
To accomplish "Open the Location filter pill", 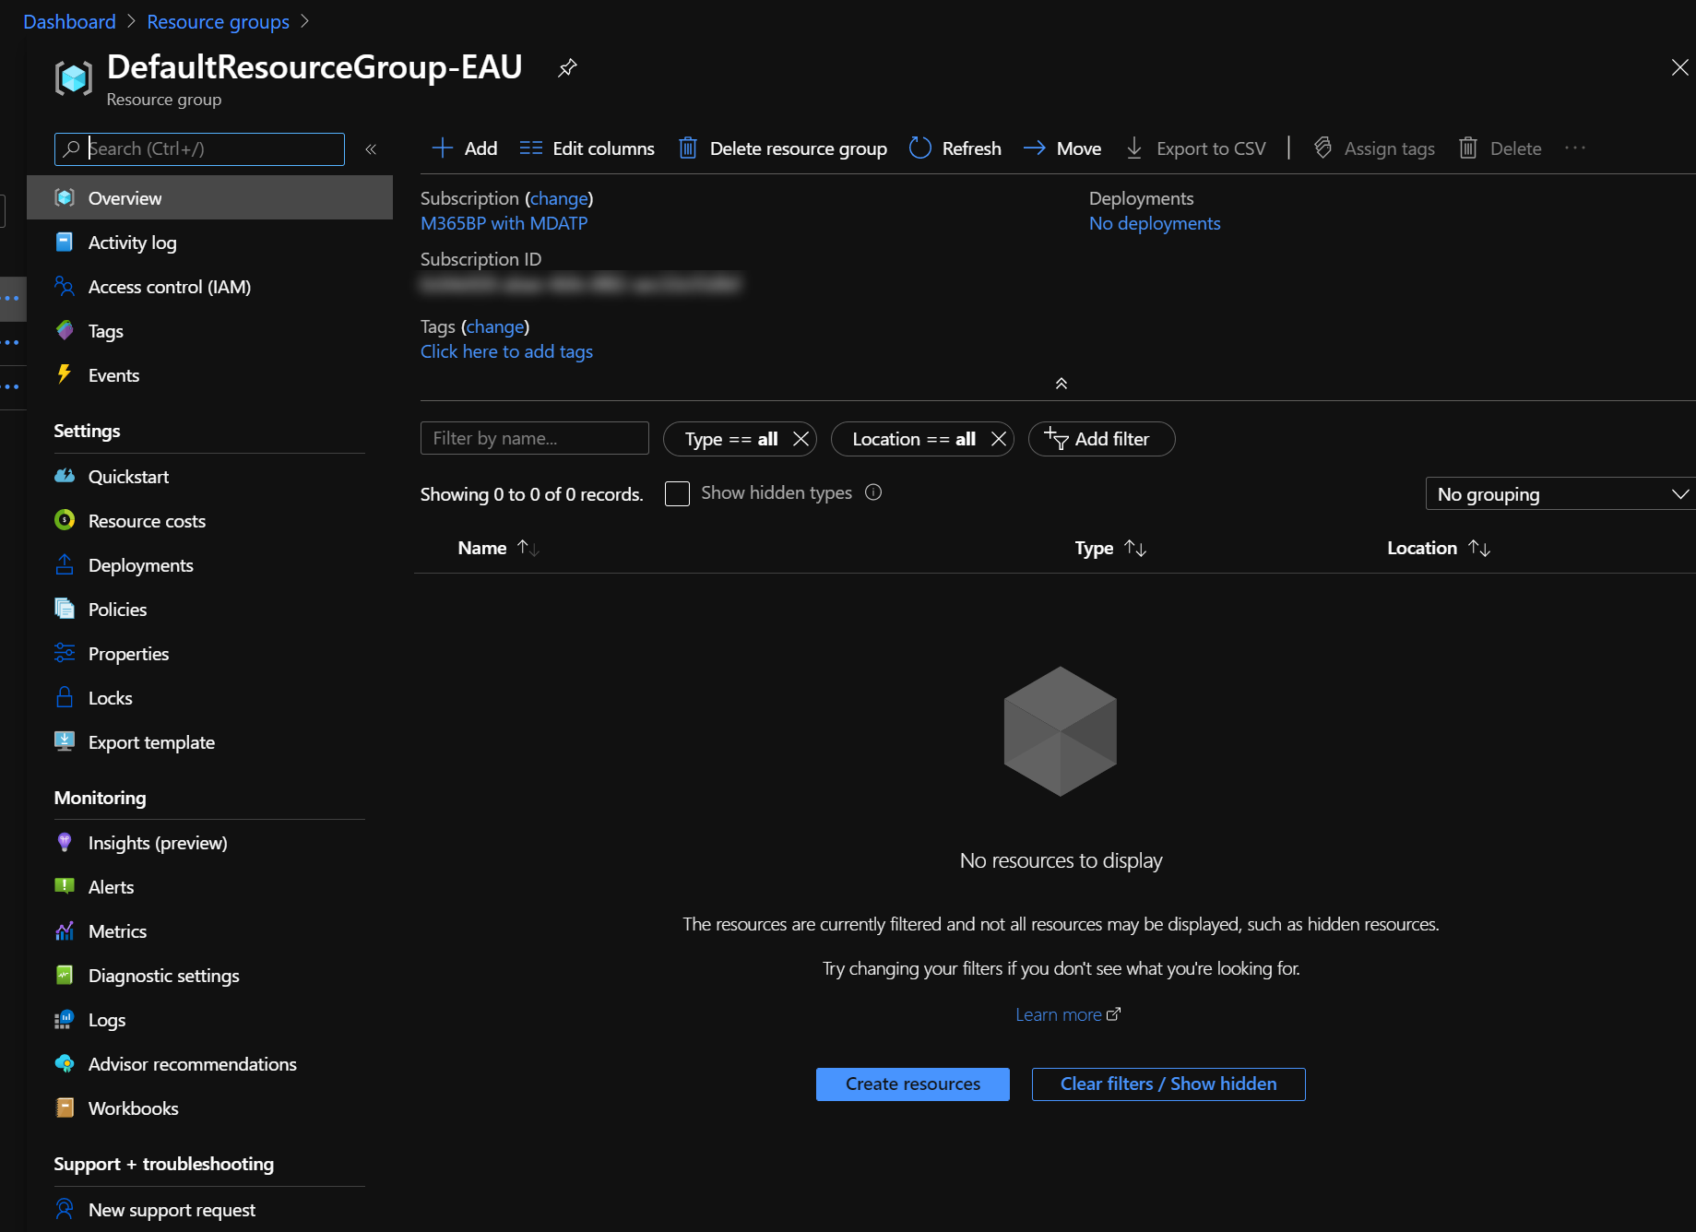I will (913, 439).
